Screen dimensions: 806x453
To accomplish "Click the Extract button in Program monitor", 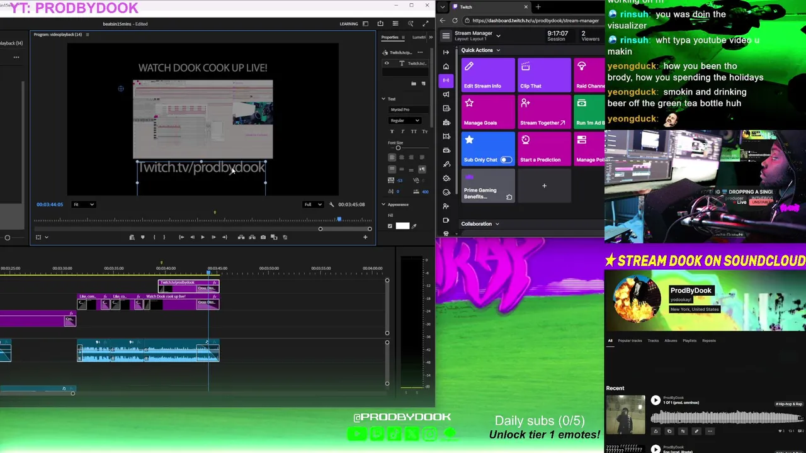I will pyautogui.click(x=252, y=237).
